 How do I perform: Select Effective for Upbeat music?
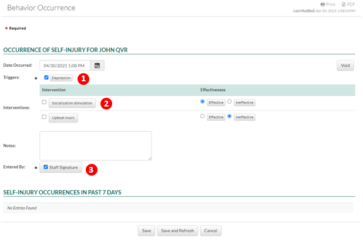(x=203, y=116)
